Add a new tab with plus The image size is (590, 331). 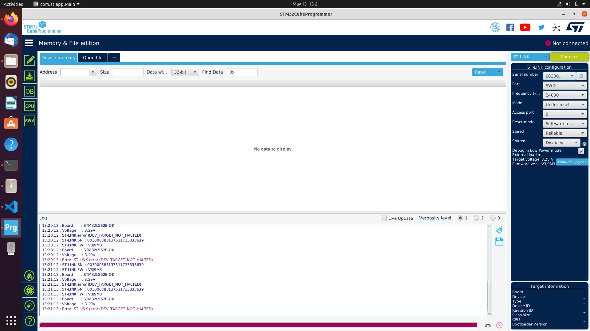click(114, 58)
